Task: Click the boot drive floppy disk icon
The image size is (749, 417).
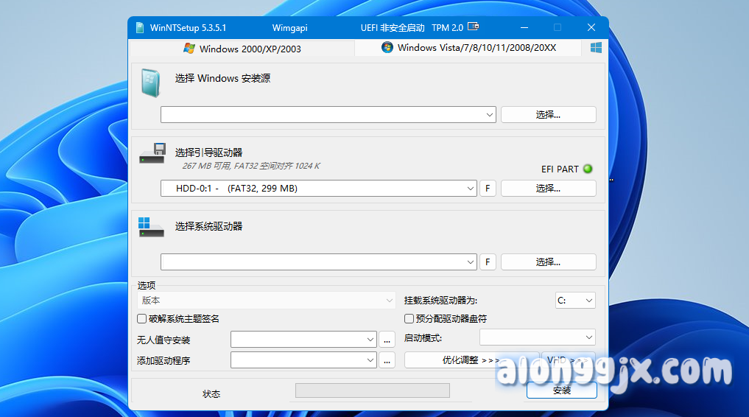Action: tap(152, 154)
